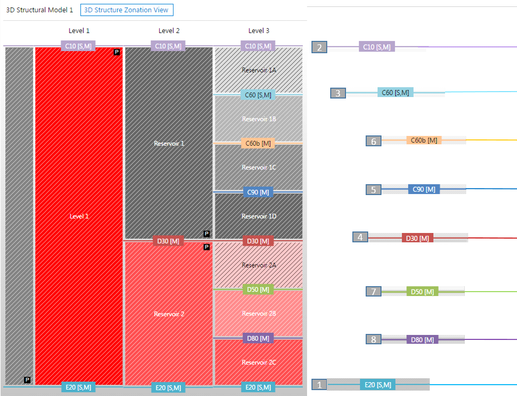The width and height of the screenshot is (517, 396).
Task: Click the C90 [M] label in right legend
Action: pyautogui.click(x=424, y=189)
